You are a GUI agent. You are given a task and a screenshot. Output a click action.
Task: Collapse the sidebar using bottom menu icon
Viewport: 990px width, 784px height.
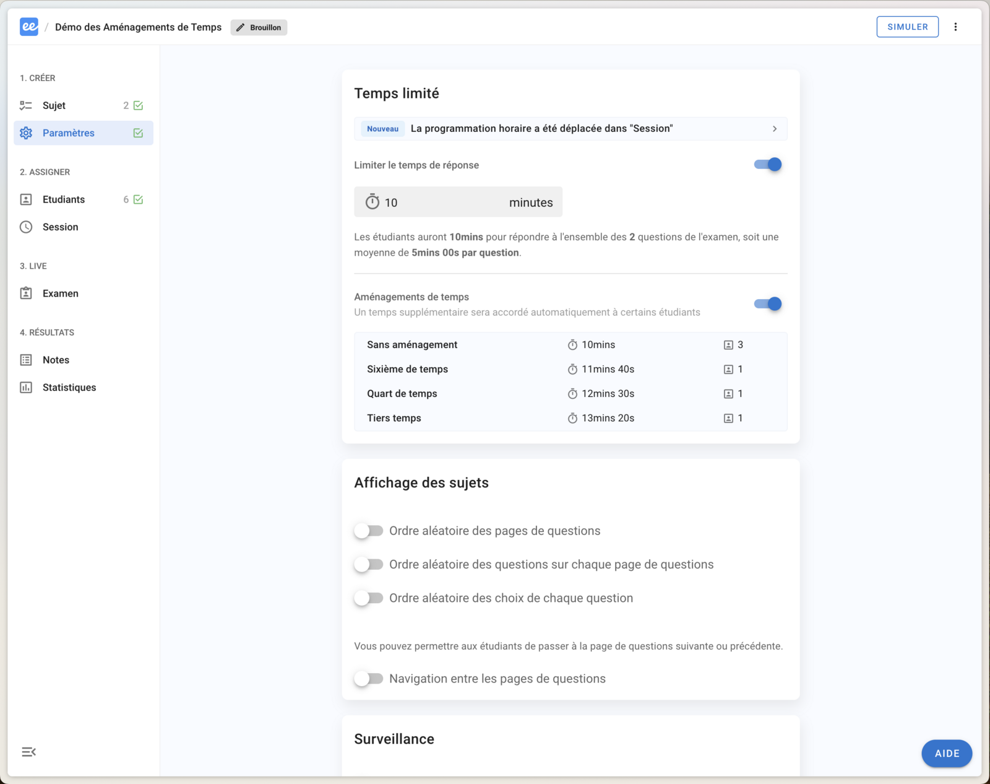click(x=28, y=752)
